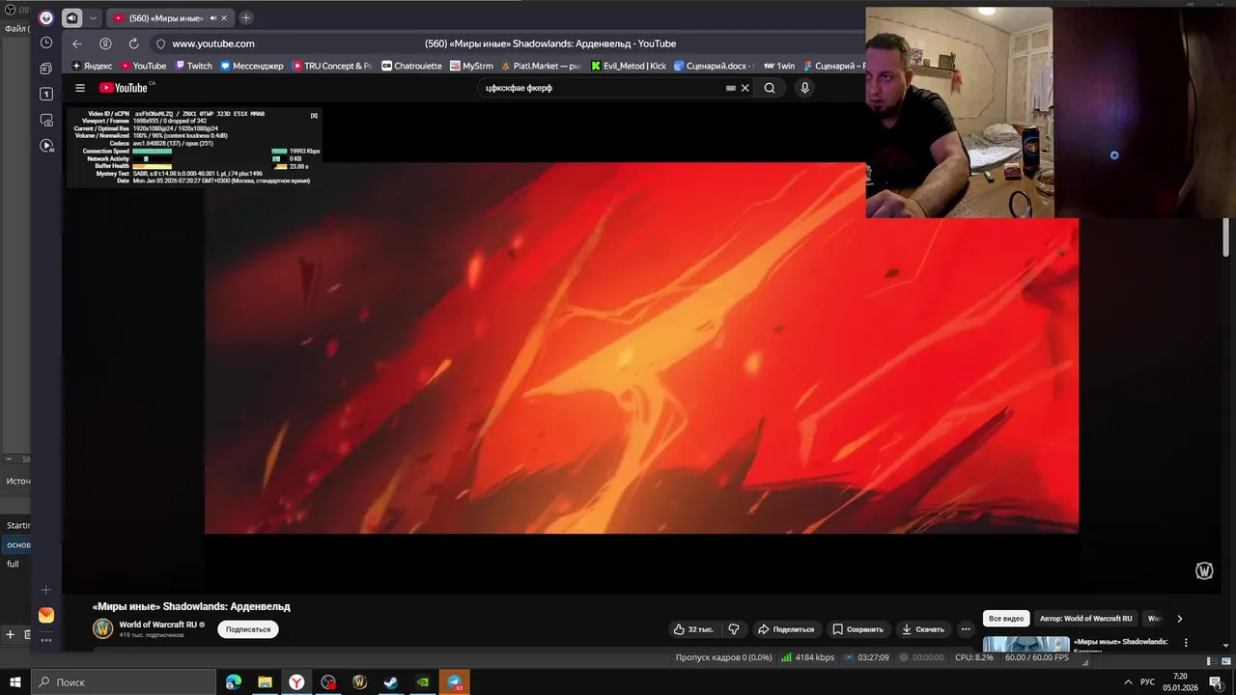Open the Мессенджер bookmark
Screen dimensions: 1236x695
pyautogui.click(x=252, y=66)
